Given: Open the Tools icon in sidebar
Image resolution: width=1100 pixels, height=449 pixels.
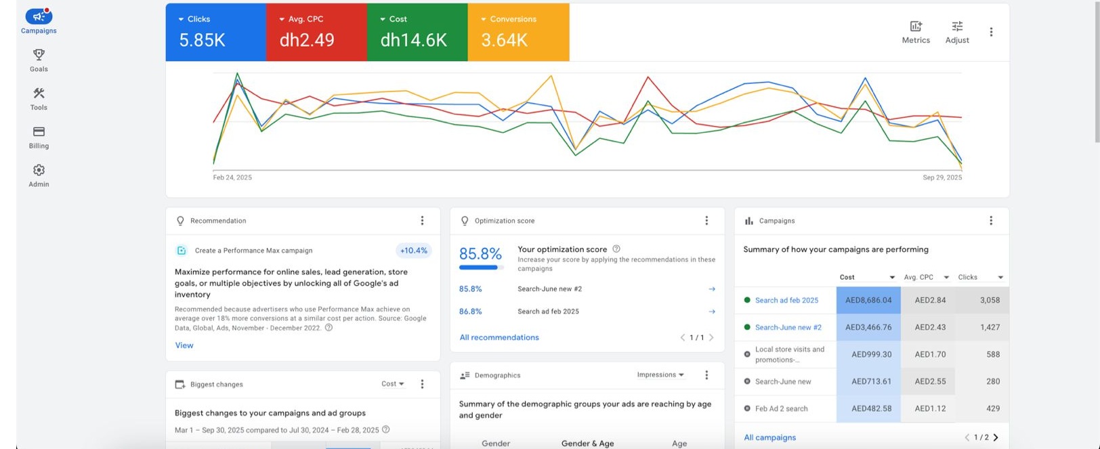Looking at the screenshot, I should click(x=39, y=93).
